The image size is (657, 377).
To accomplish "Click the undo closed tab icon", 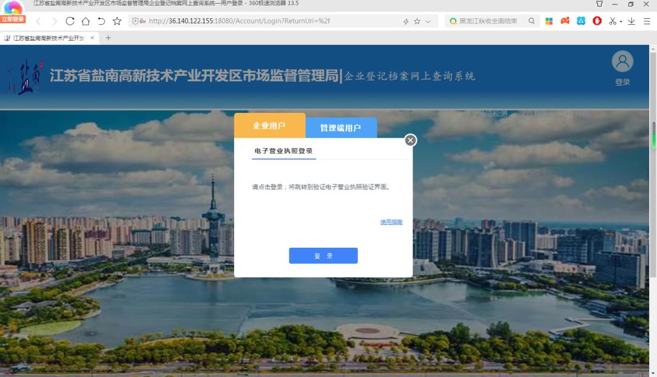I will pos(101,21).
